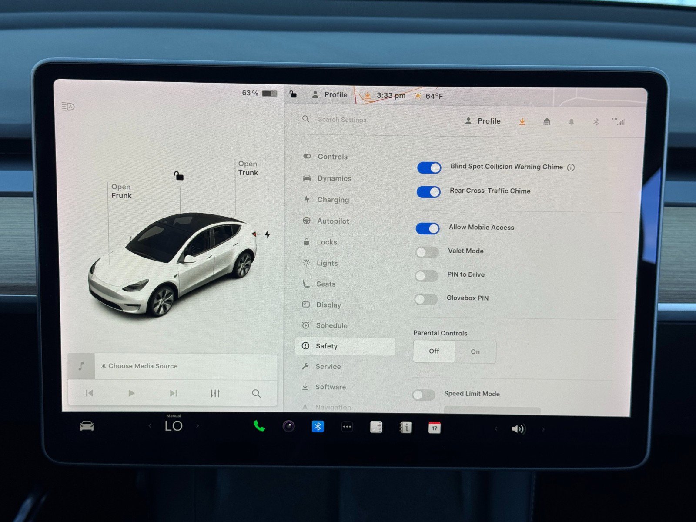Open the Calendar app in the dock
This screenshot has height=522, width=696.
tap(434, 428)
